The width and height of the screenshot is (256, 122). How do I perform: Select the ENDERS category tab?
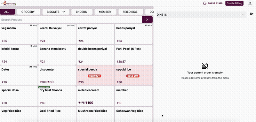tap(82, 12)
